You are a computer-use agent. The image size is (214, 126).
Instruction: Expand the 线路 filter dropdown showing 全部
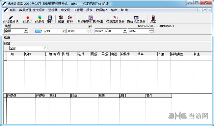coord(45,48)
